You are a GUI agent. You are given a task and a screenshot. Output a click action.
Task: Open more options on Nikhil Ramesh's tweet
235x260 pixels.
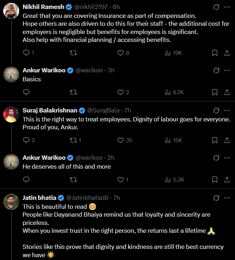tap(226, 7)
